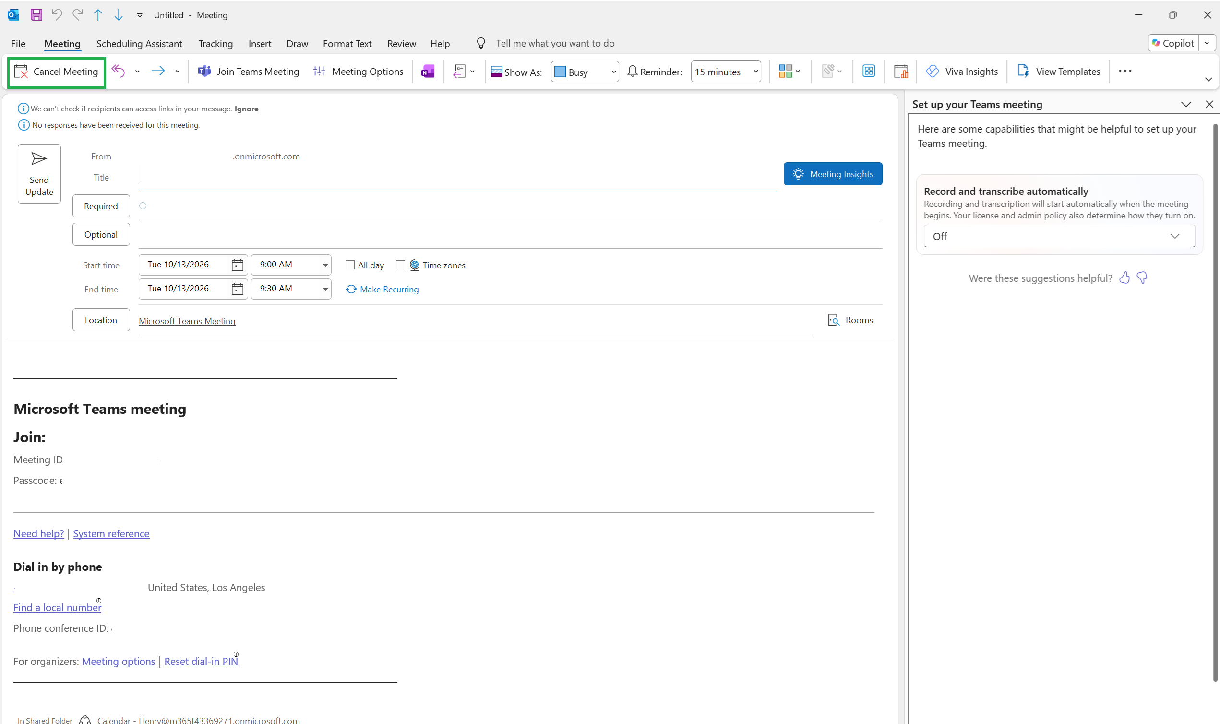
Task: Expand end time 9:30 AM dropdown
Action: coord(325,289)
